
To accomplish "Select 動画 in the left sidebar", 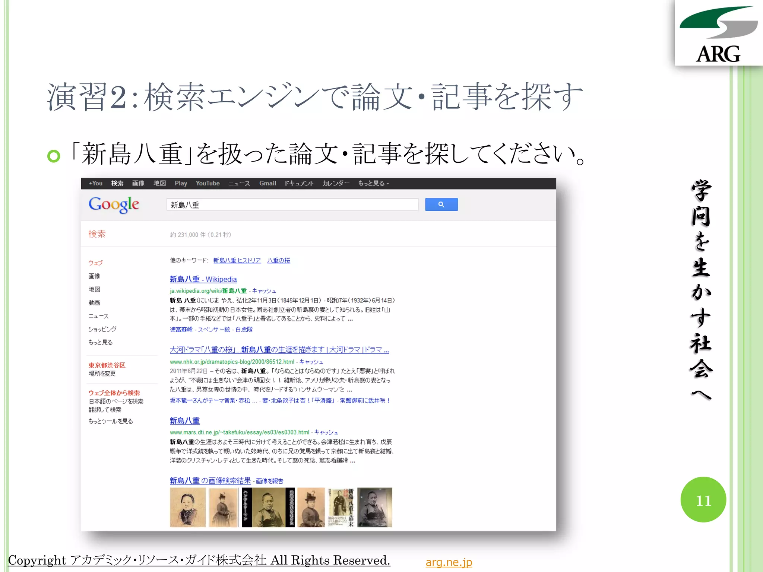I will click(94, 302).
